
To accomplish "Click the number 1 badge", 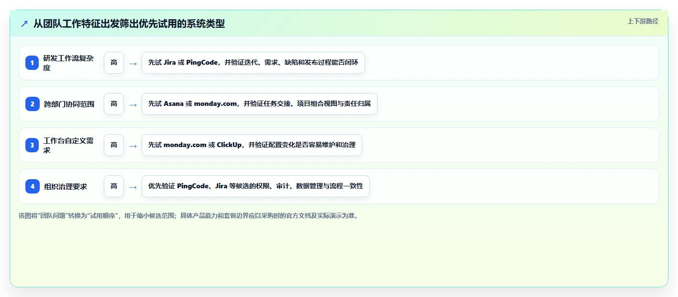I will click(x=33, y=63).
